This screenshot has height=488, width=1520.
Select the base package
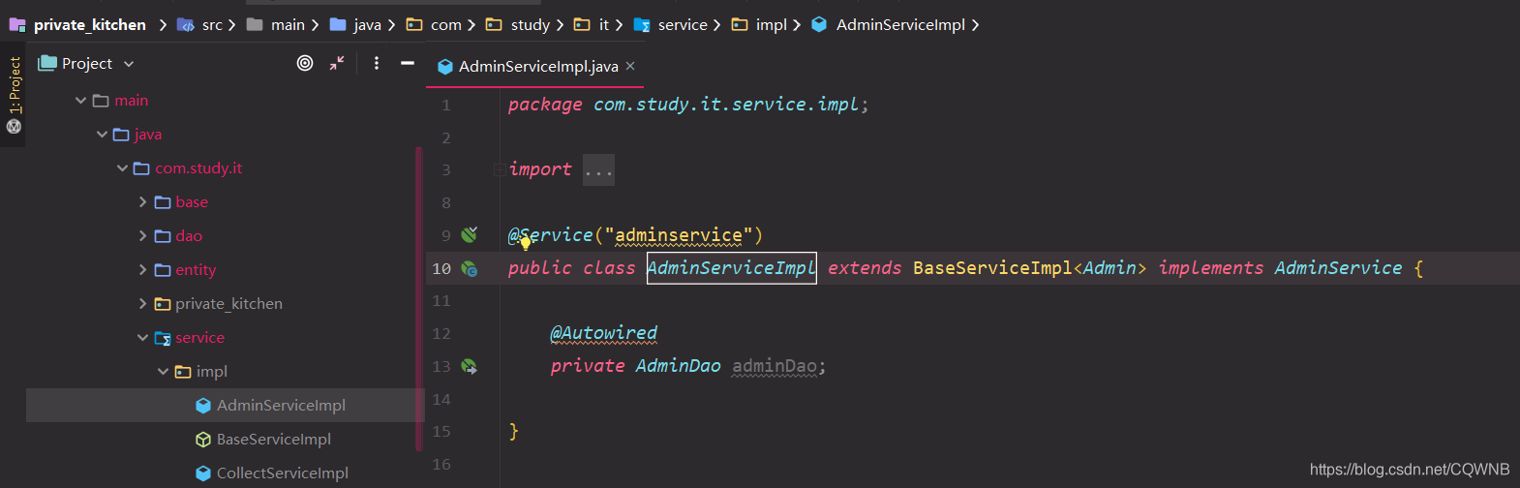coord(225,202)
